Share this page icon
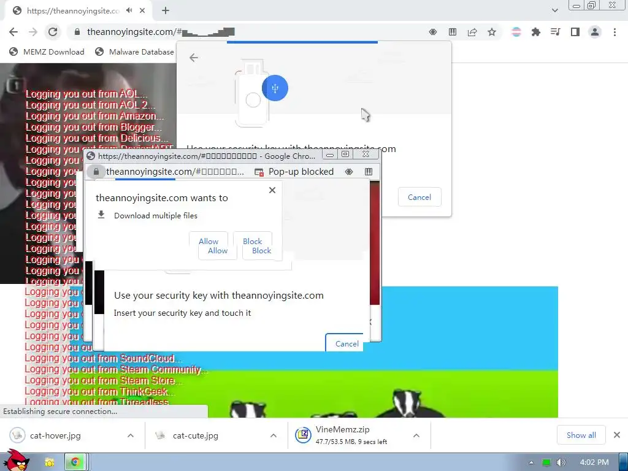Screen dimensions: 628x471 (x=472, y=32)
